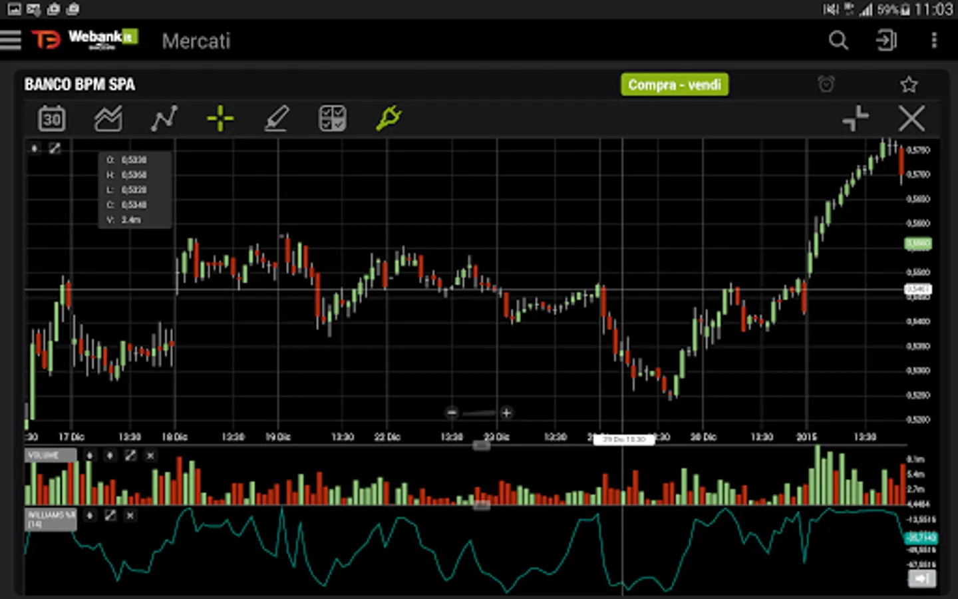Open the hamburger navigation menu

tap(11, 41)
